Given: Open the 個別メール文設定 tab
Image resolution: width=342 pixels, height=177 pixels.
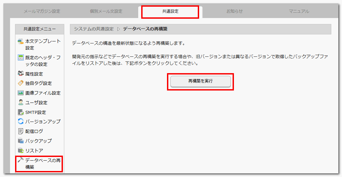Looking at the screenshot, I should 106,11.
